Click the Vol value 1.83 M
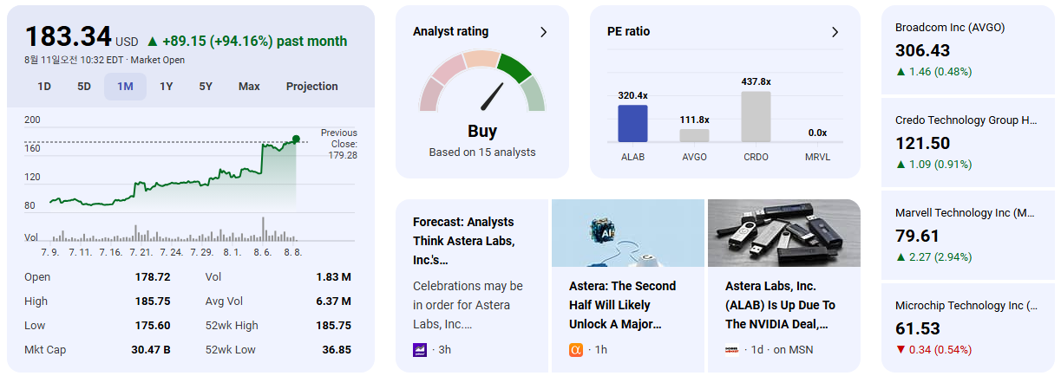 [334, 277]
